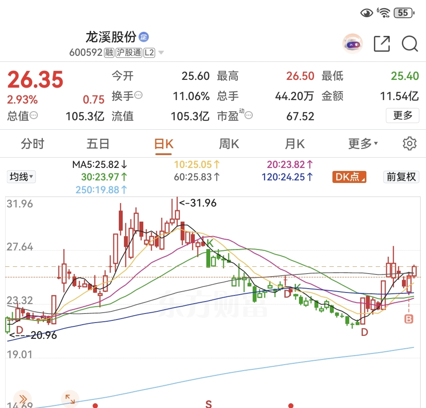
Task: Tap info icon next to 市盈
Action: pos(248,116)
